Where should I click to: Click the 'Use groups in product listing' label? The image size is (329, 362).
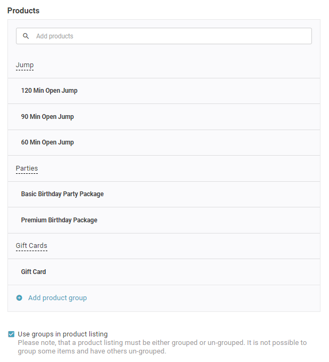tap(63, 334)
